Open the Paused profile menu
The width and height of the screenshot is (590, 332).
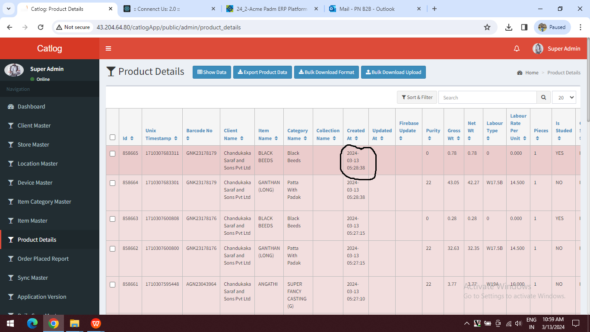tap(552, 27)
